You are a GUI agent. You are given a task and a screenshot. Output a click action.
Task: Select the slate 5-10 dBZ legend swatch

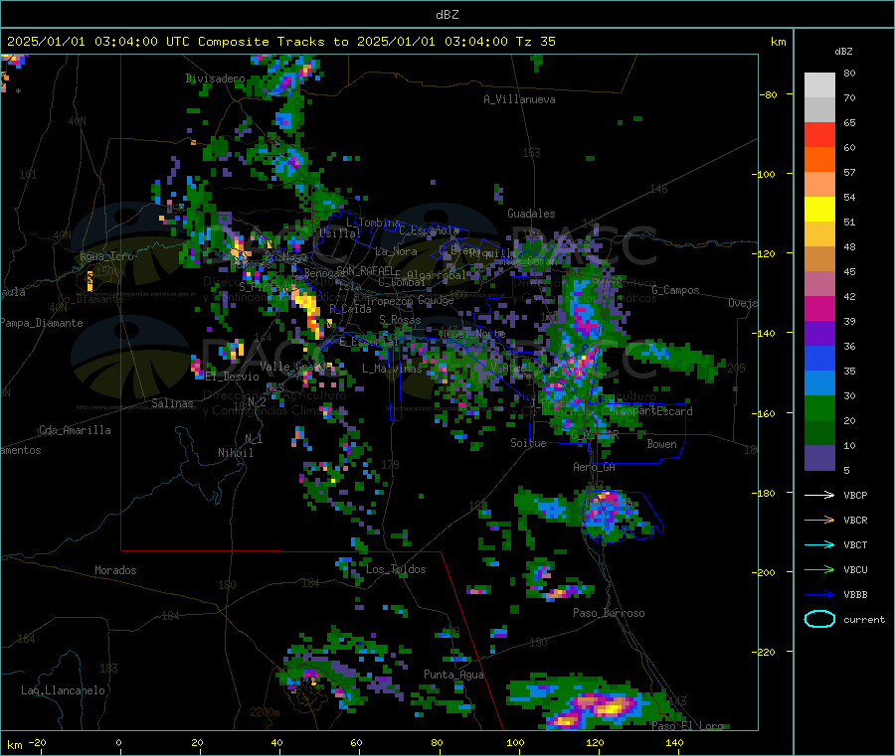(x=819, y=458)
